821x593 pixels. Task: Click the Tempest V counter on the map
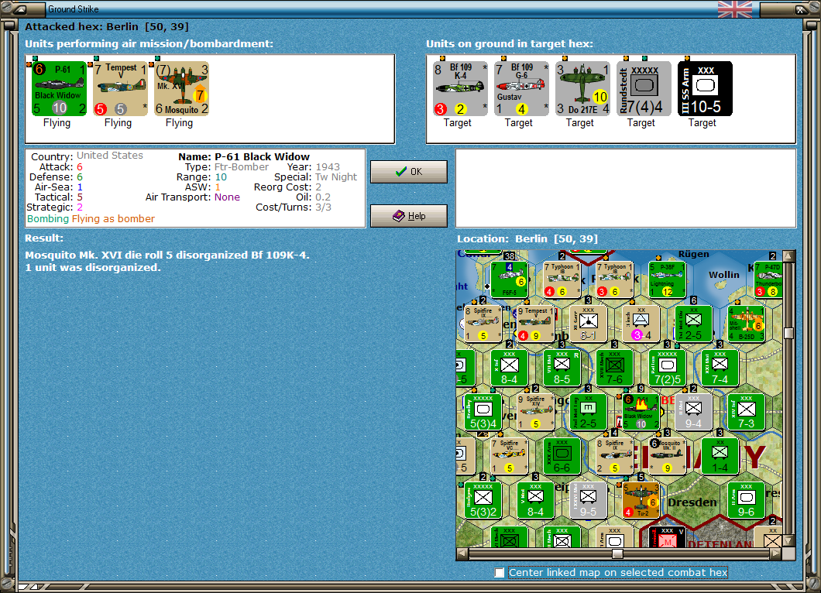coord(536,324)
